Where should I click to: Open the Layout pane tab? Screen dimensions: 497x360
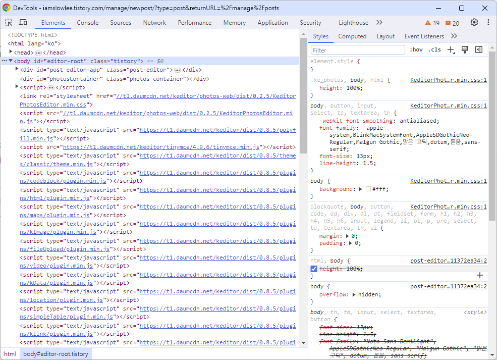pos(385,36)
